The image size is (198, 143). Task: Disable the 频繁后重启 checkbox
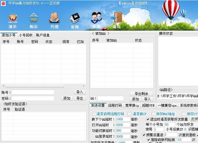144,135
